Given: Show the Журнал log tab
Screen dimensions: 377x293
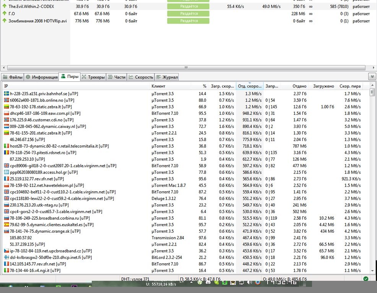Looking at the screenshot, I should (x=167, y=77).
